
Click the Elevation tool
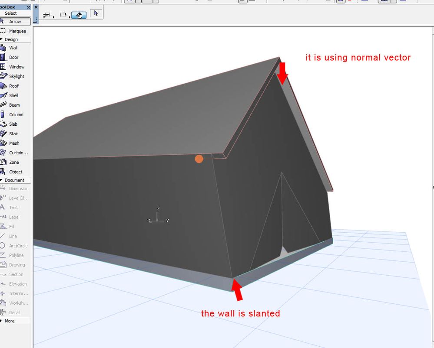click(x=15, y=284)
